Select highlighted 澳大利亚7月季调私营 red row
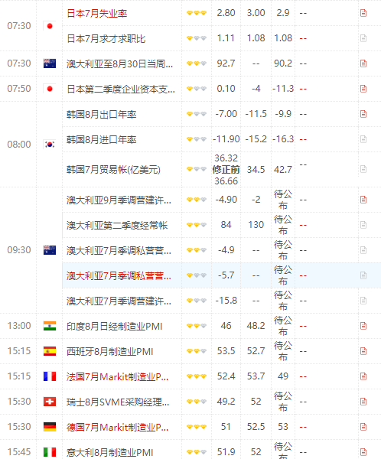The width and height of the screenshot is (381, 459). [x=222, y=275]
